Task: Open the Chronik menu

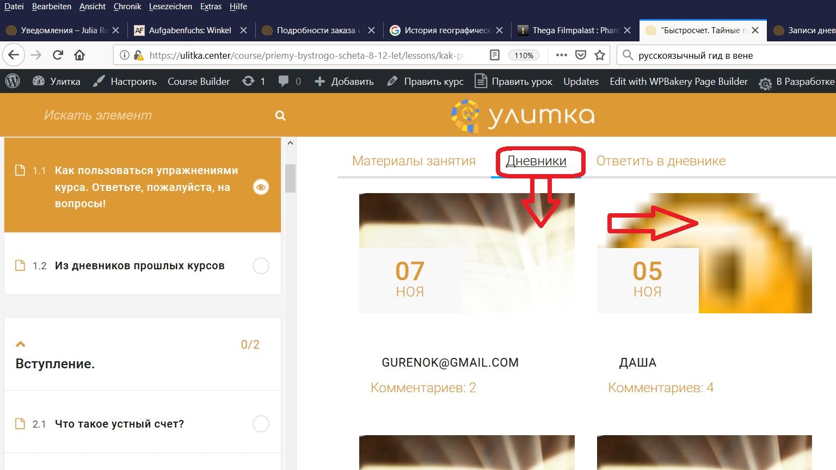Action: (x=127, y=7)
